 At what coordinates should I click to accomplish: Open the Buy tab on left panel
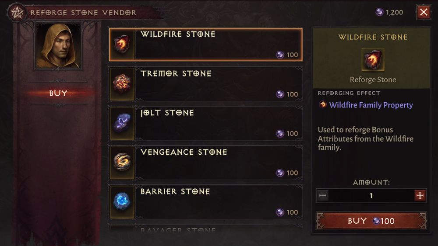click(58, 93)
